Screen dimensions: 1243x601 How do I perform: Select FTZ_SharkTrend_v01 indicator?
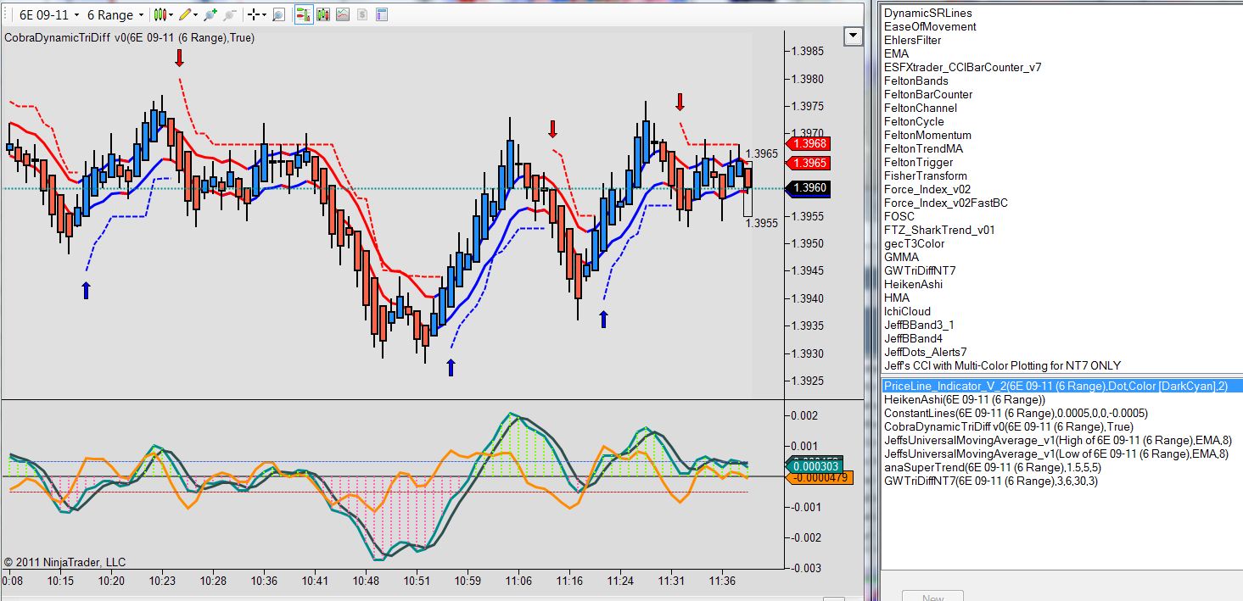[939, 230]
